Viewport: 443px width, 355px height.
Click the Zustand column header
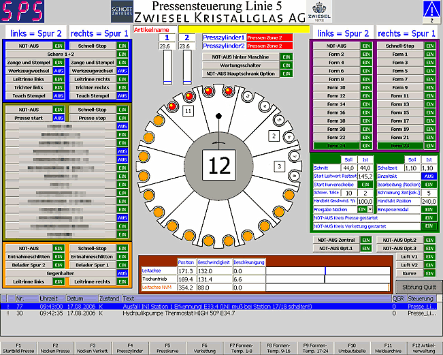110,298
